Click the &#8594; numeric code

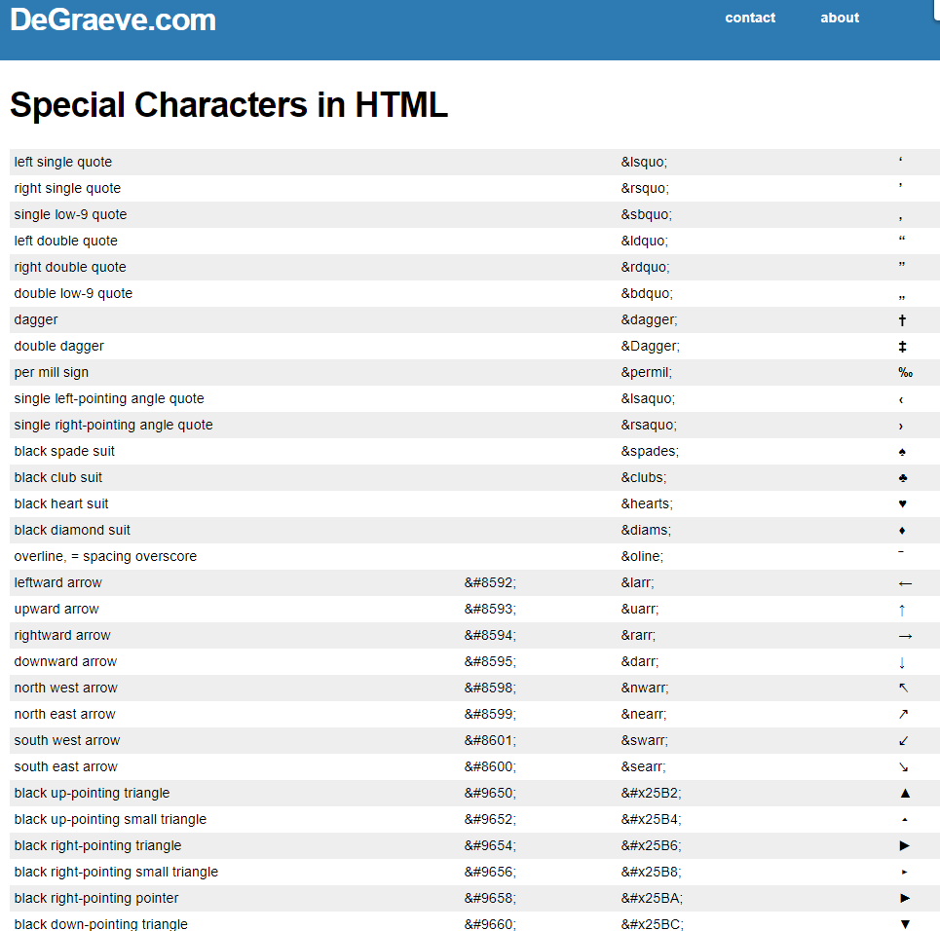[490, 636]
